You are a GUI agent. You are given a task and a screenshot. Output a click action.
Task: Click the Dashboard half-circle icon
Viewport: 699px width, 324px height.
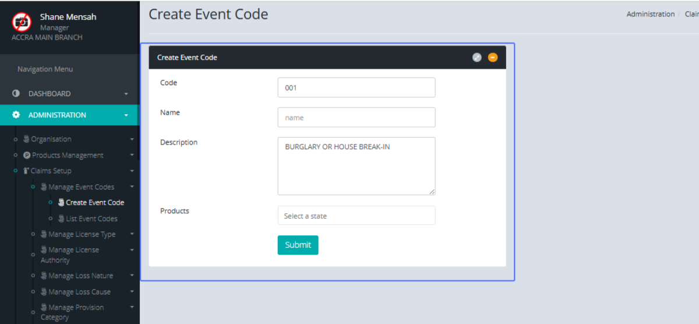[16, 94]
